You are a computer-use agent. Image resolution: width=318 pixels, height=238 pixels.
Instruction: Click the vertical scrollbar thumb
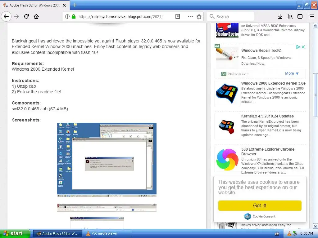pos(315,95)
